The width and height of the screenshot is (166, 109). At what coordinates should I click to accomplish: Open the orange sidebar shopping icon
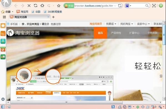click(3, 33)
